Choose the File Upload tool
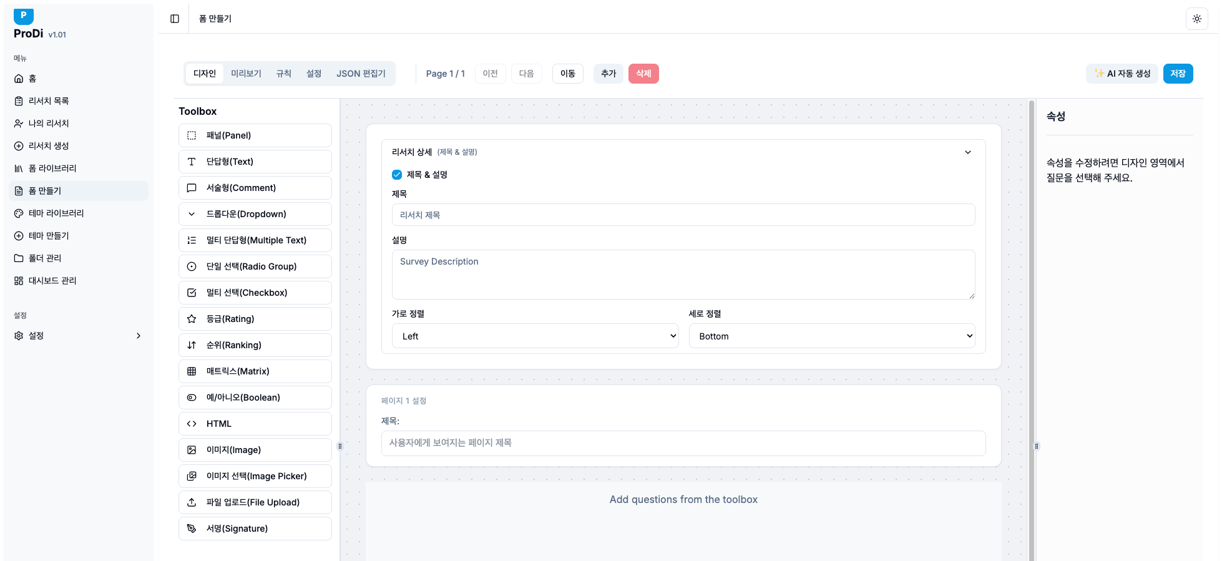Screen dimensions: 1222x561 pyautogui.click(x=255, y=502)
